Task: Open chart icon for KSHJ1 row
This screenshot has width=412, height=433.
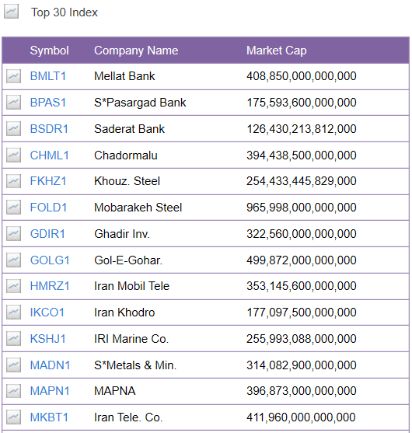Action: (13, 339)
